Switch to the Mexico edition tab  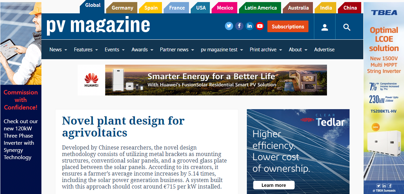click(225, 8)
